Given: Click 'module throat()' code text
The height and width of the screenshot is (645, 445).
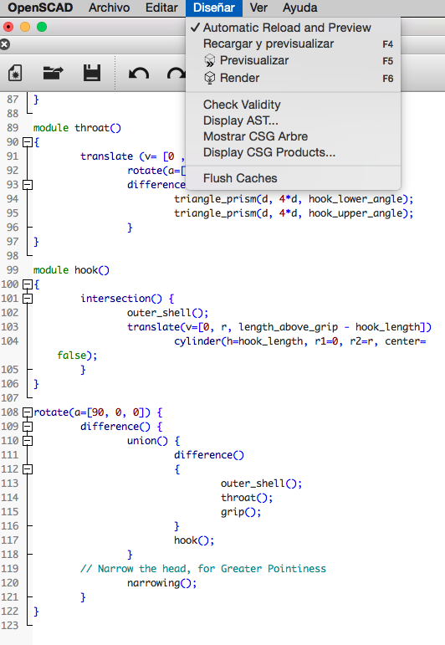Looking at the screenshot, I should [77, 128].
